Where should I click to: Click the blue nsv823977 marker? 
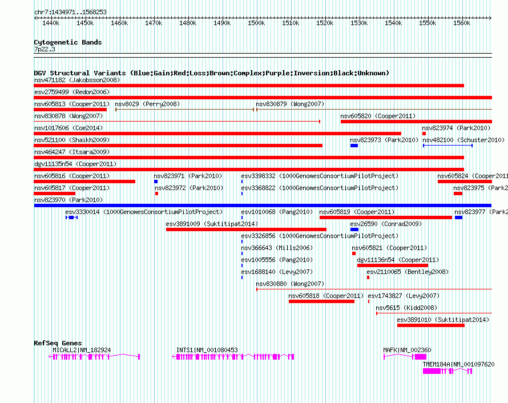[458, 217]
